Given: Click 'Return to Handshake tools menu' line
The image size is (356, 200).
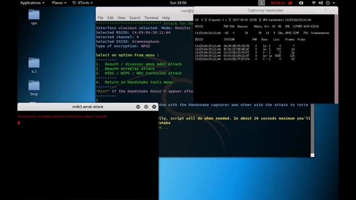Looking at the screenshot, I should [x=134, y=82].
